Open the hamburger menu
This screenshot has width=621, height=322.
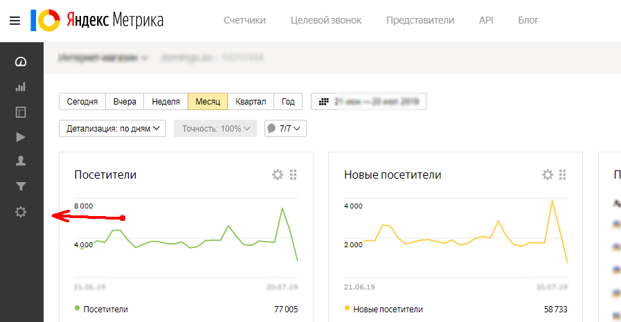15,21
